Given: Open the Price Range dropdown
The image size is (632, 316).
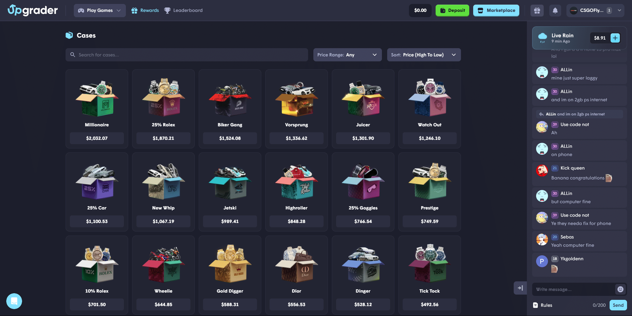Looking at the screenshot, I should pyautogui.click(x=347, y=55).
